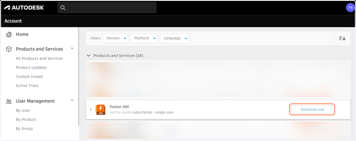Collapse the User Management sidebar section
This screenshot has width=356, height=141.
click(72, 101)
